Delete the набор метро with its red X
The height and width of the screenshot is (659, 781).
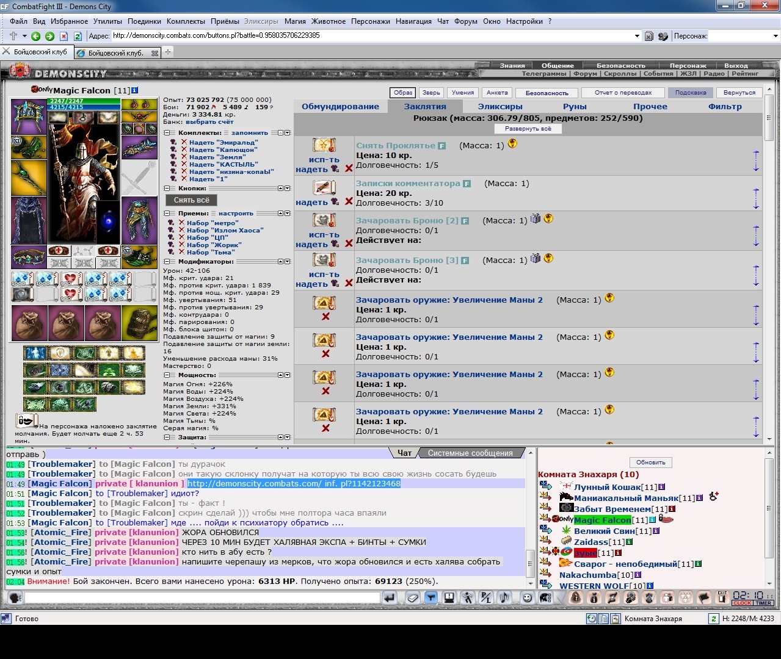click(x=181, y=223)
